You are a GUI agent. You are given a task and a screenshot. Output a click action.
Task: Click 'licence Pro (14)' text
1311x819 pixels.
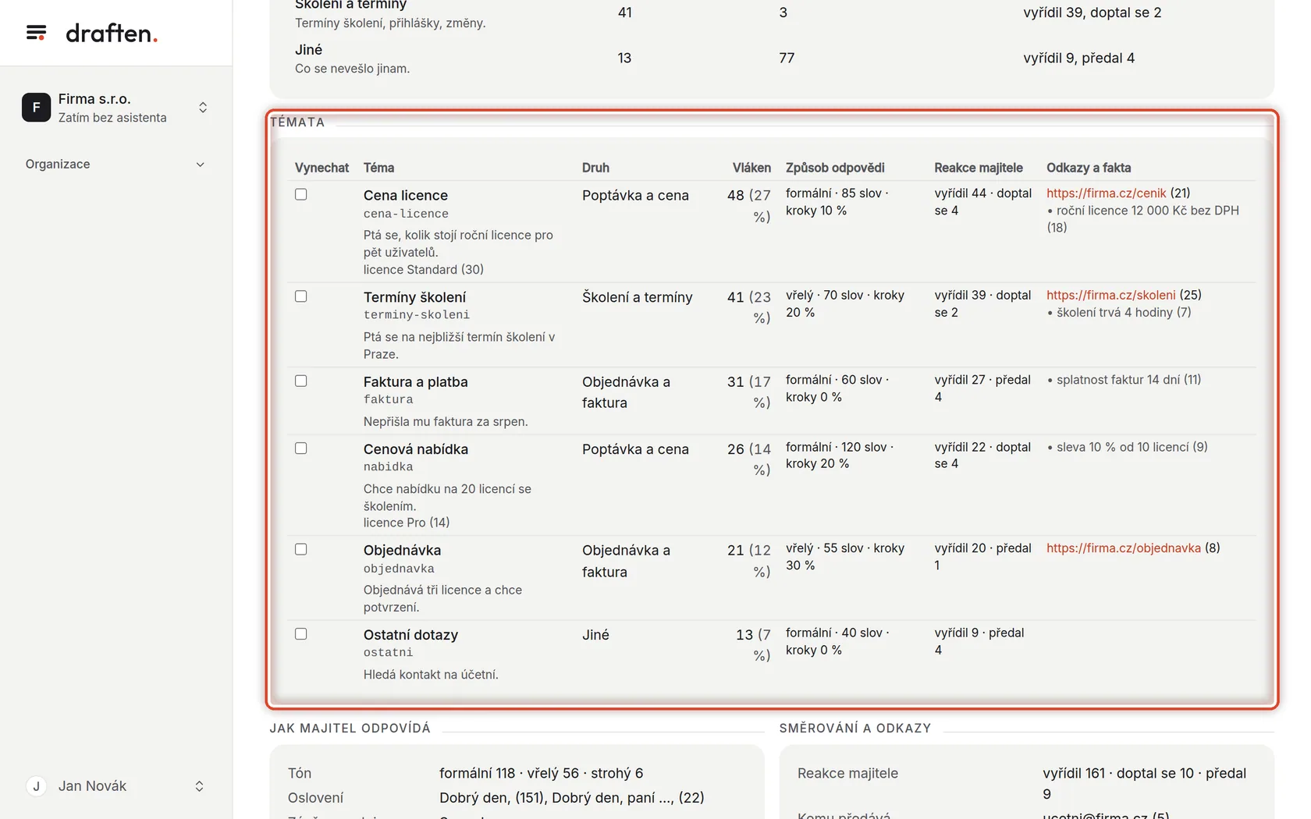pos(407,523)
